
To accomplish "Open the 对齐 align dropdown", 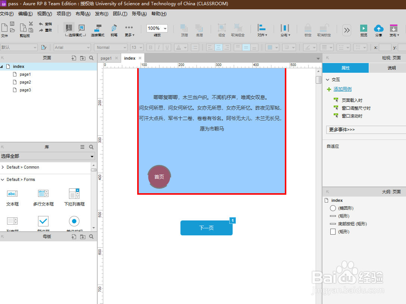I will click(262, 30).
